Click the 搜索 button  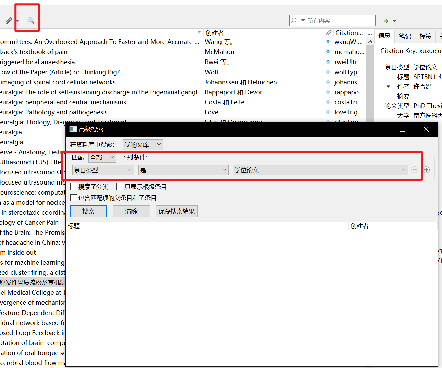click(88, 211)
